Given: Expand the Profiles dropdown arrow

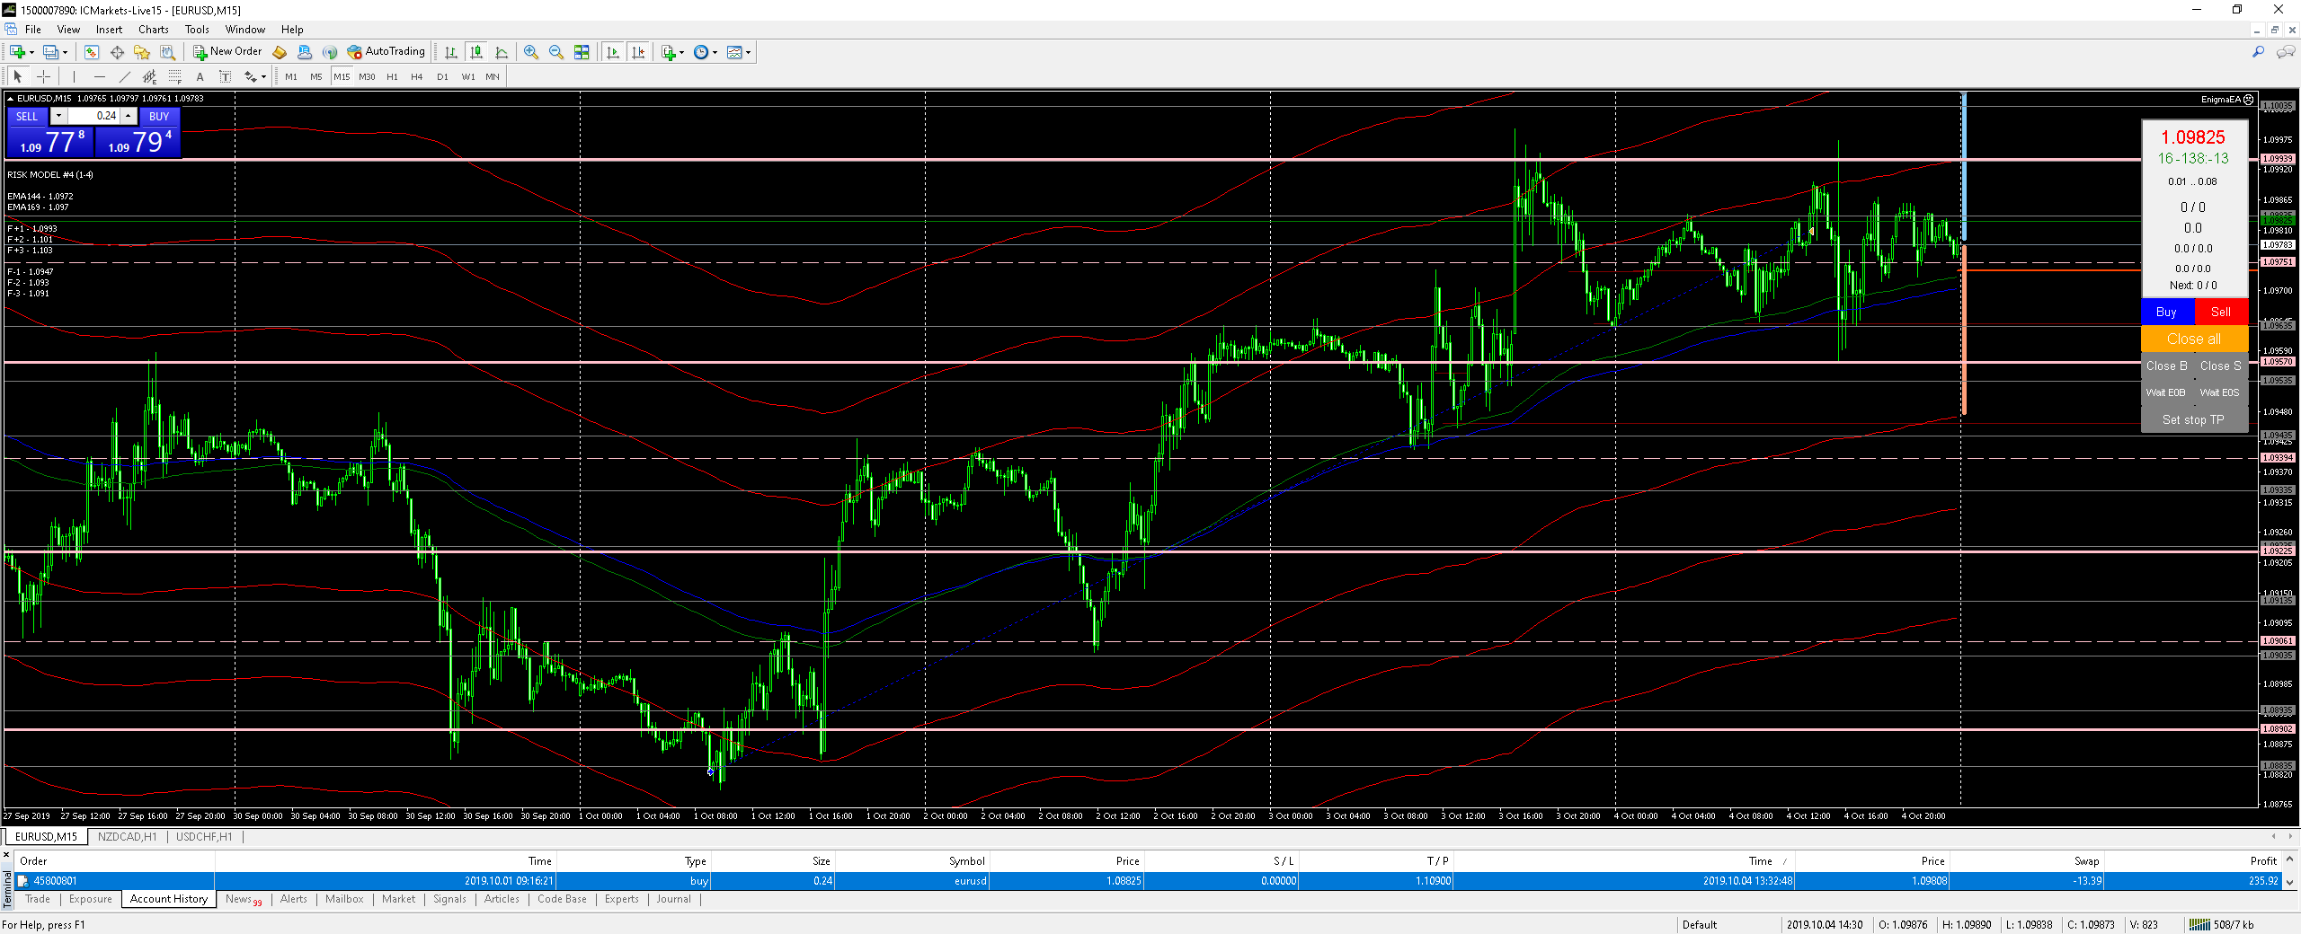Looking at the screenshot, I should tap(66, 52).
